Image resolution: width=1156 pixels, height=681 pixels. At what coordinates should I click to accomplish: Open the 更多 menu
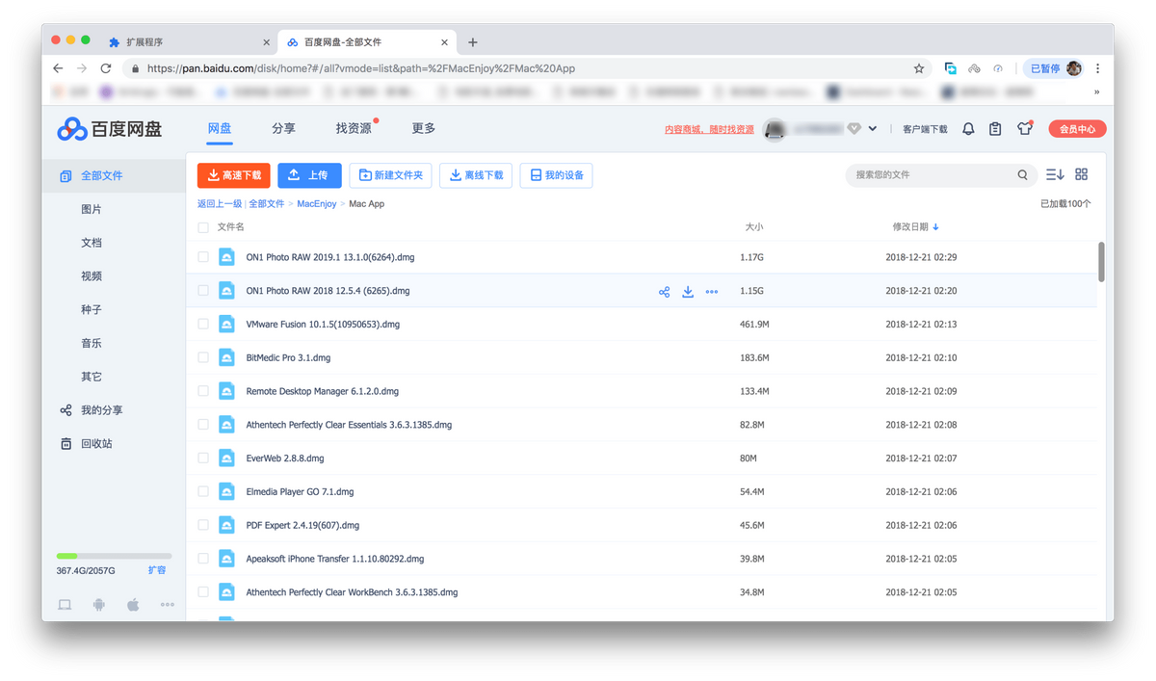point(424,128)
